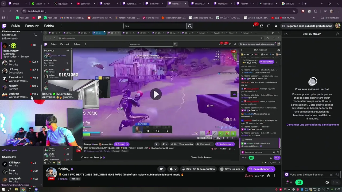Open the Whispers speech bubble icon
This screenshot has width=342, height=192.
[x=269, y=26]
